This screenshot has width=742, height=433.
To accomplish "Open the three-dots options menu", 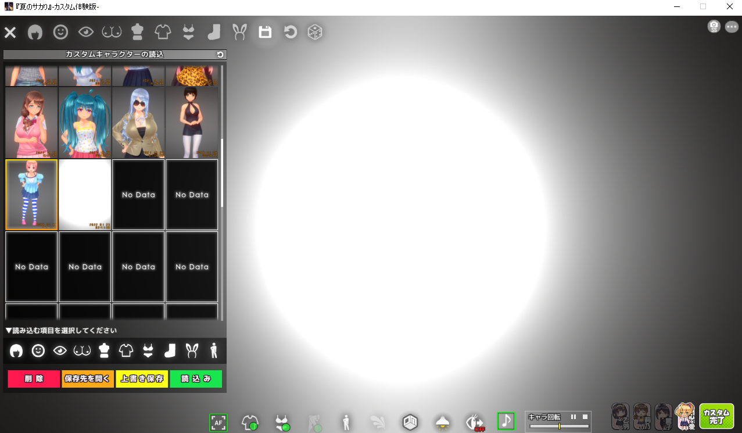I will [732, 27].
